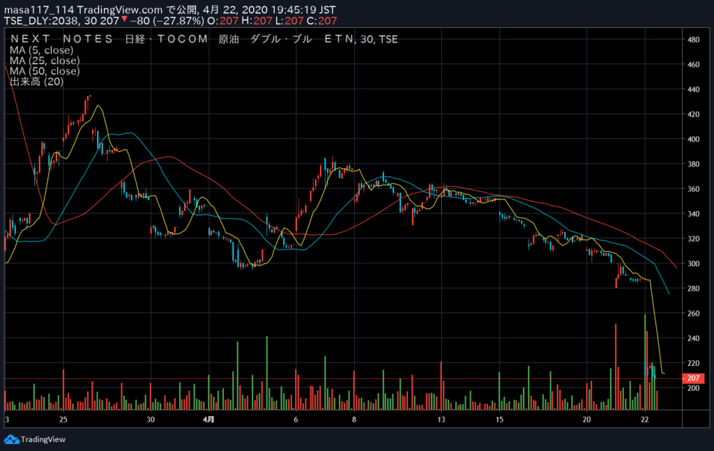The height and width of the screenshot is (451, 714).
Task: Select the MA (25, close) indicator label
Action: (x=45, y=61)
